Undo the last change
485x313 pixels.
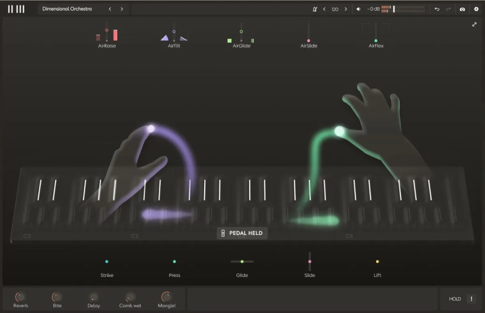pos(437,9)
